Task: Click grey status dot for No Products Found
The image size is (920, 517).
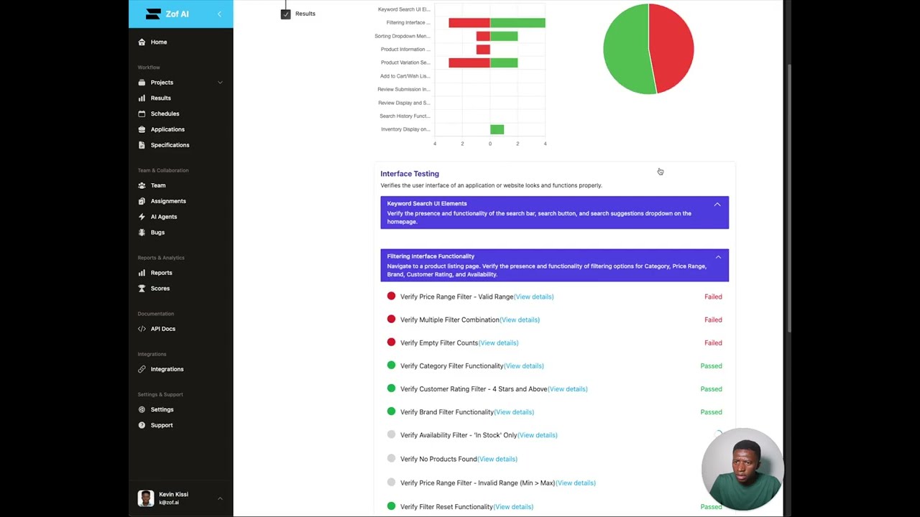Action: pyautogui.click(x=391, y=458)
